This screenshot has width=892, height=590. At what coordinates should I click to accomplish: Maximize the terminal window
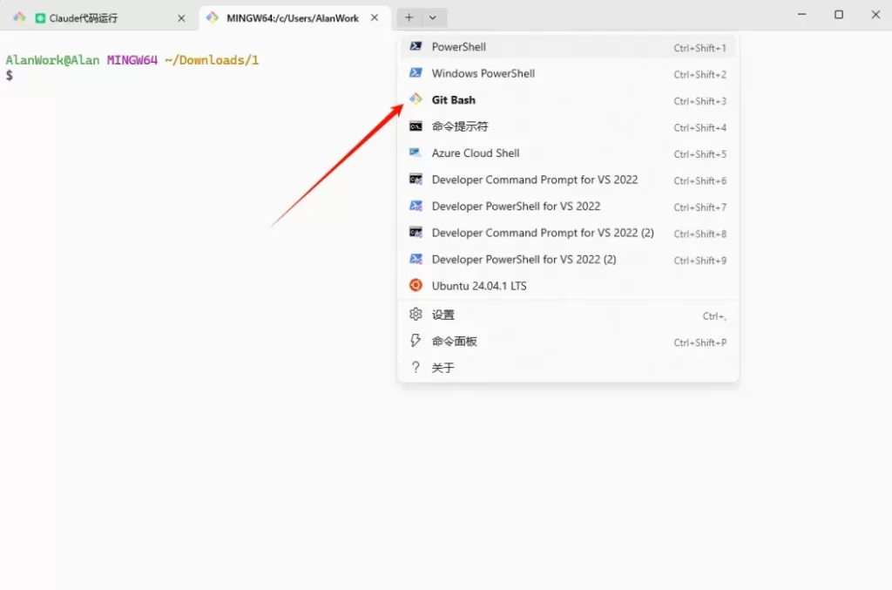(x=839, y=15)
